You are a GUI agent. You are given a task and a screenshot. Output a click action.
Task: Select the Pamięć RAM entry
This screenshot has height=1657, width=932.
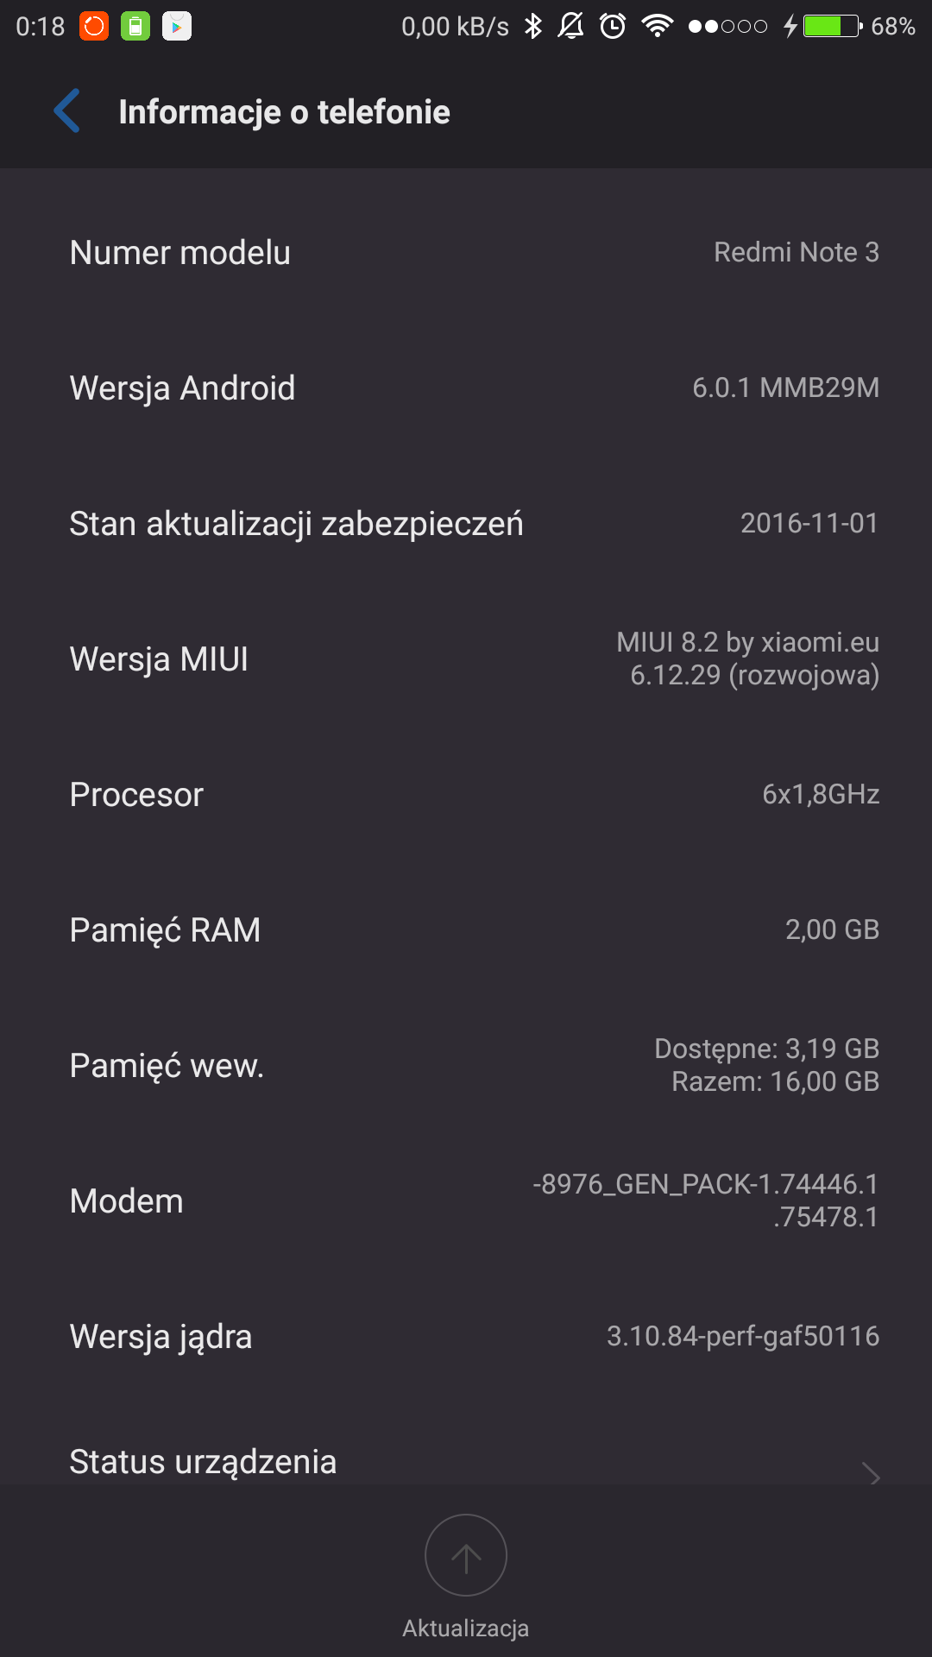(466, 930)
